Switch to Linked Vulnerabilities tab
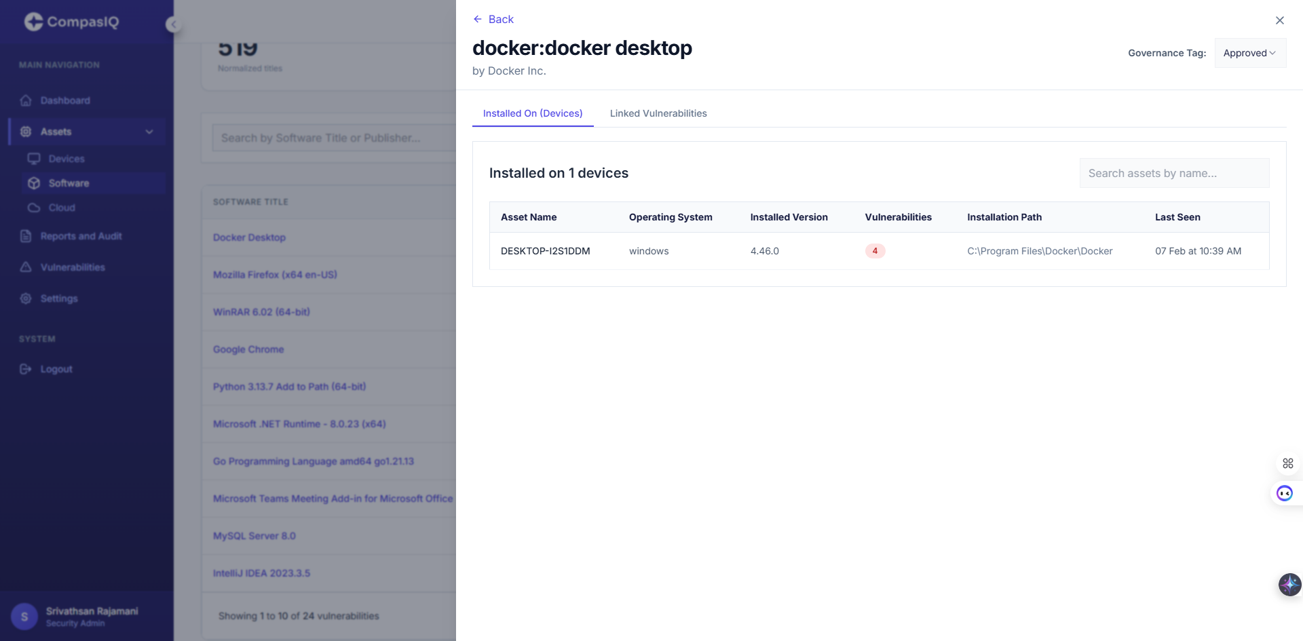Viewport: 1303px width, 641px height. coord(658,113)
